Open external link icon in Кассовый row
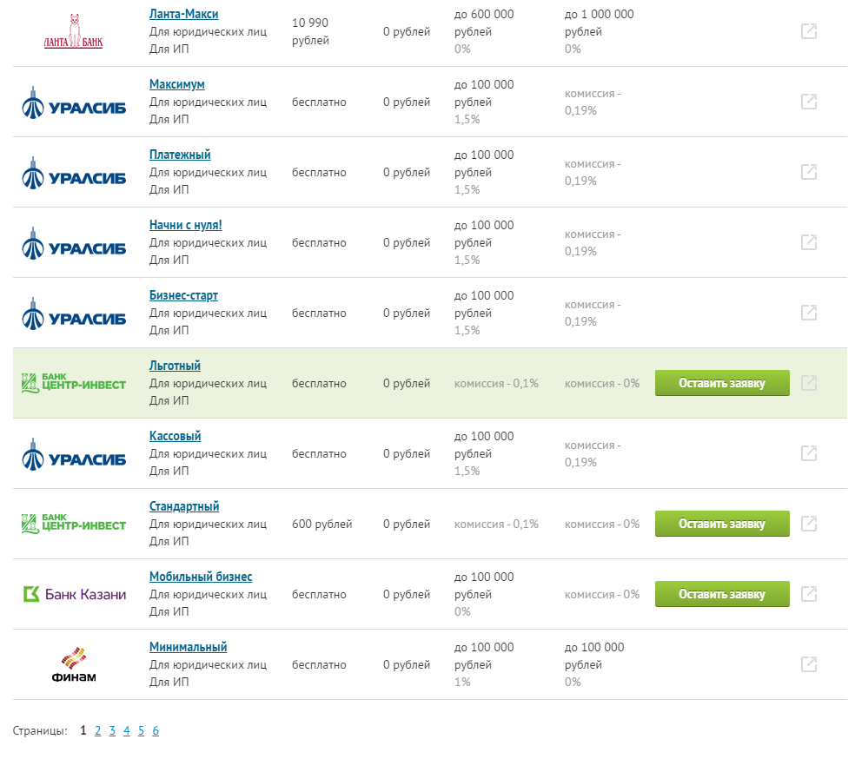Image resolution: width=855 pixels, height=759 pixels. pos(809,452)
